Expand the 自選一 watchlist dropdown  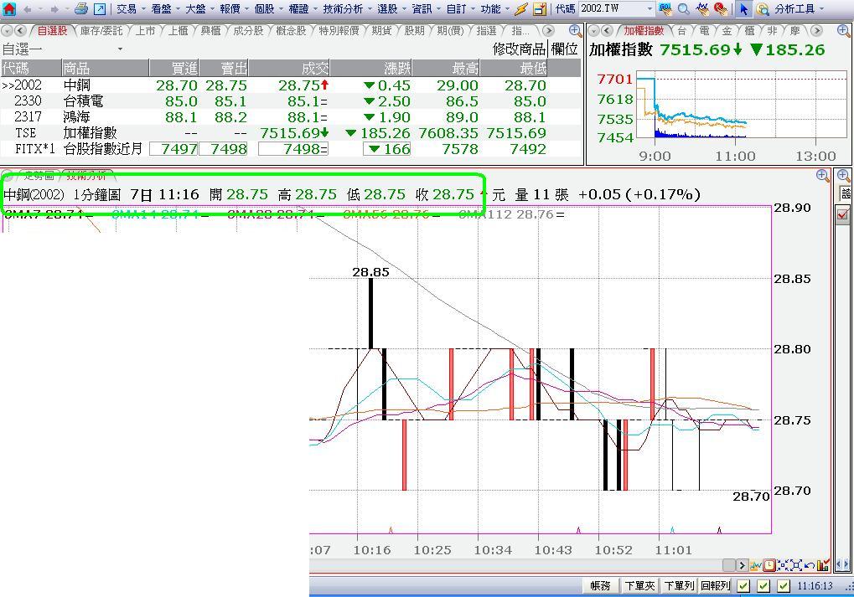(x=120, y=49)
